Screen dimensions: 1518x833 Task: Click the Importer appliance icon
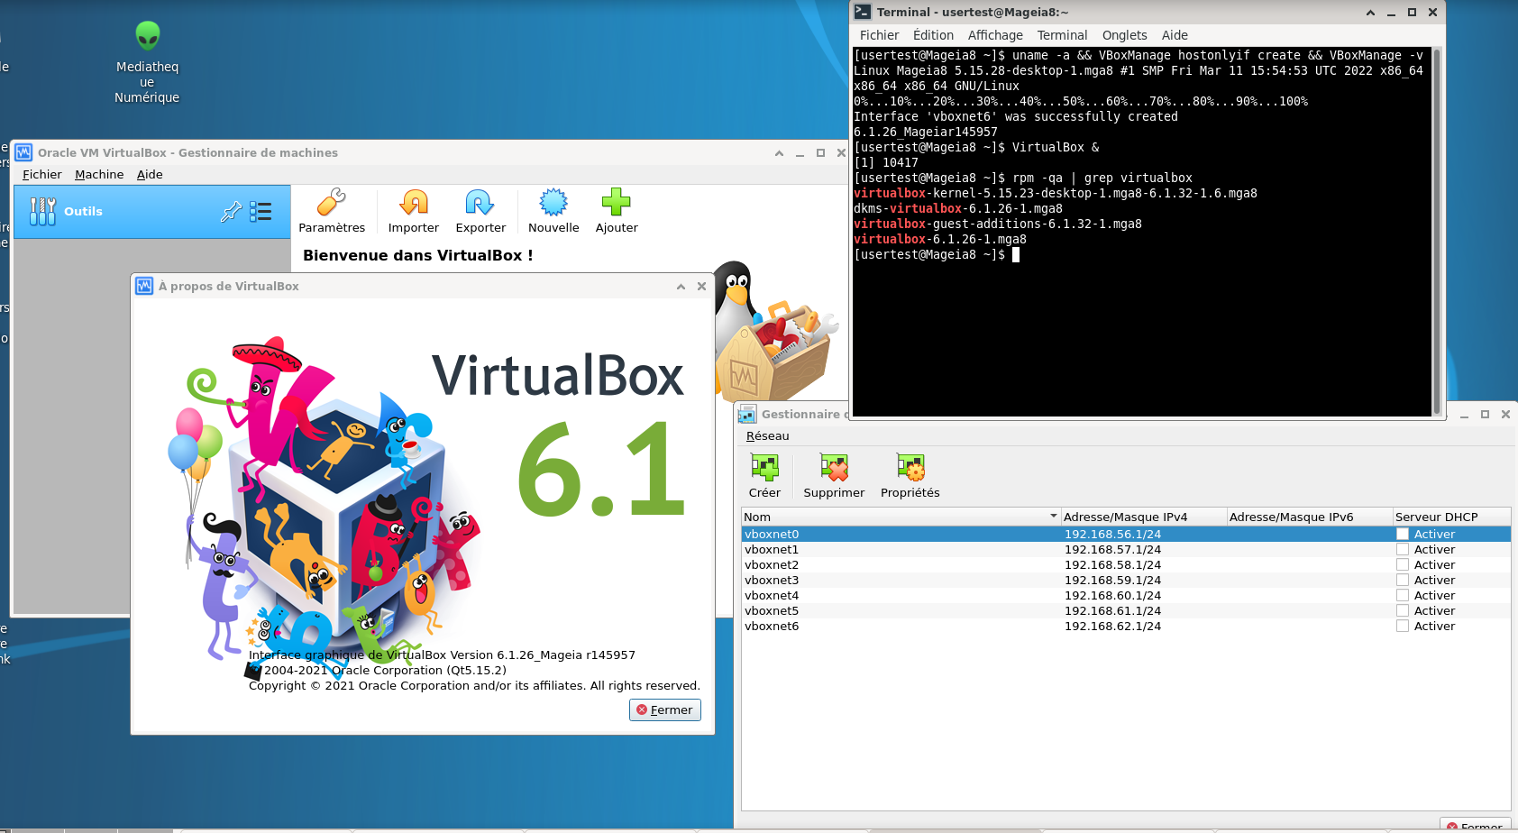point(414,211)
